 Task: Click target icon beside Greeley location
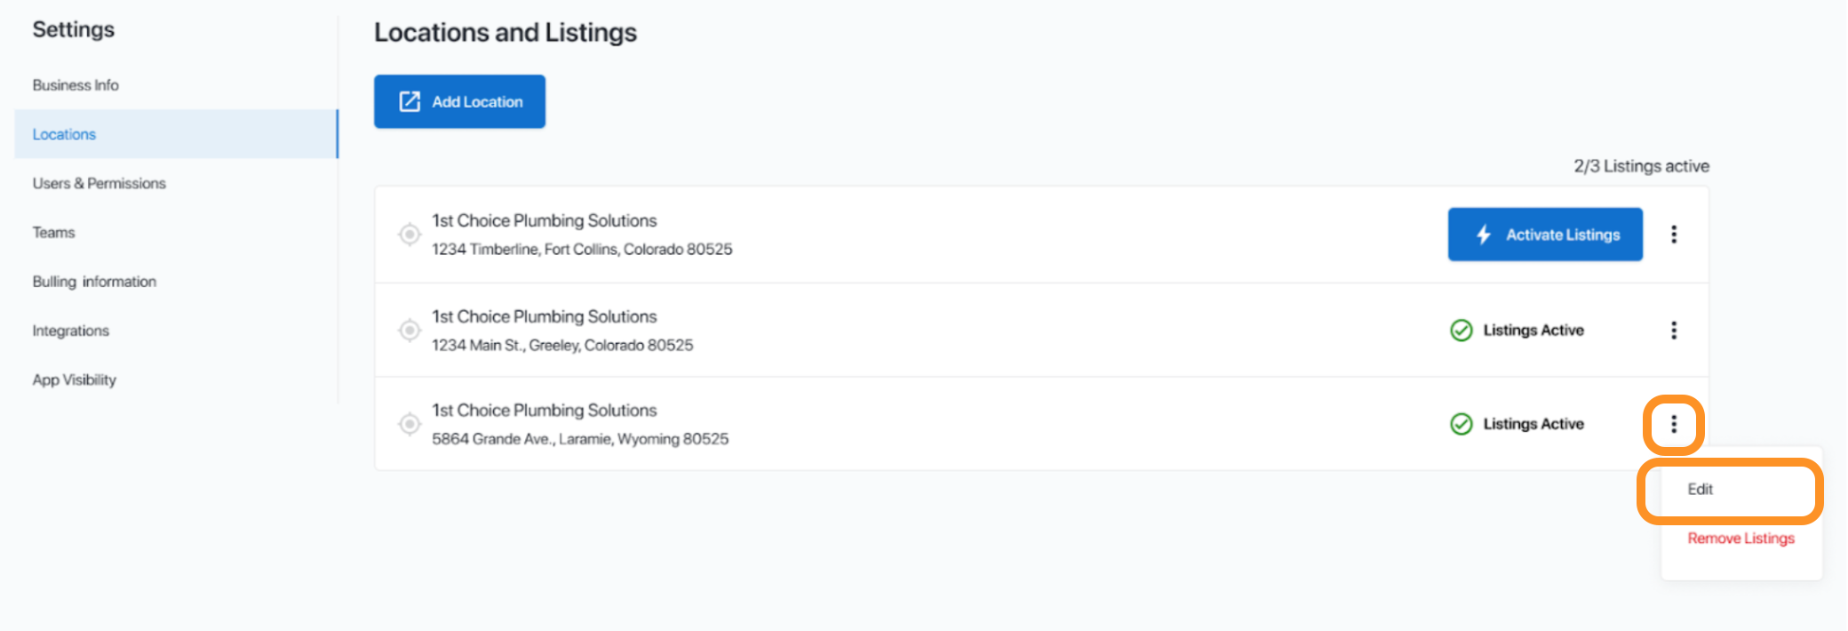(409, 331)
